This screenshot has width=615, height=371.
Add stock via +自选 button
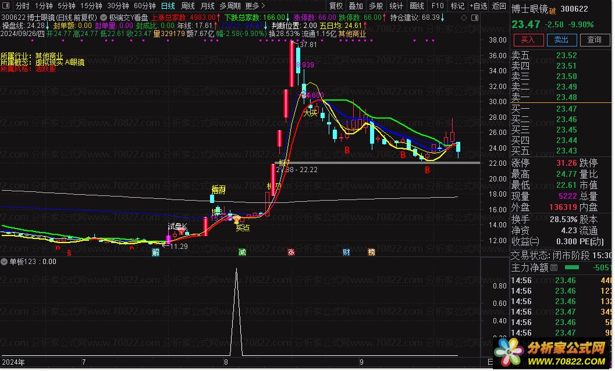coord(478,6)
